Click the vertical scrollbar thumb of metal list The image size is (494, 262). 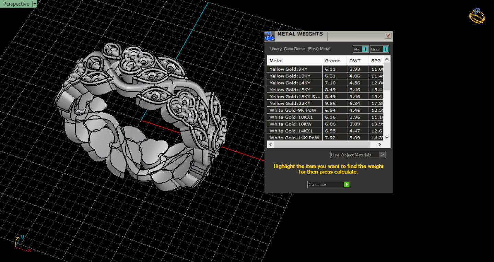(x=387, y=76)
